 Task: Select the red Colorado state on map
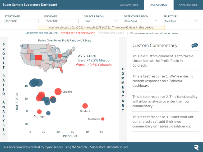tap(38, 57)
